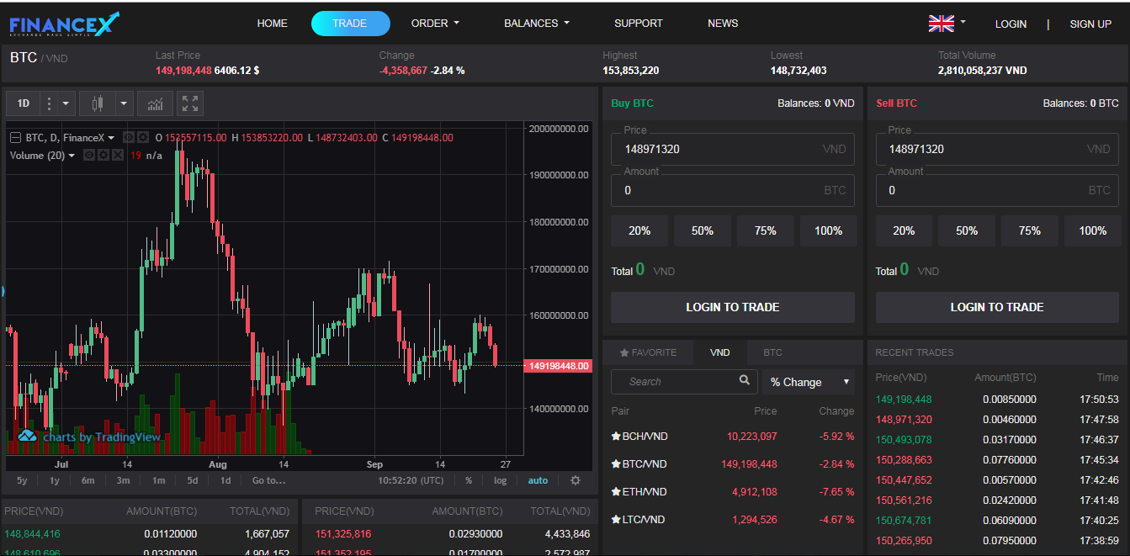
Task: Switch to the VND market tab
Action: 720,352
